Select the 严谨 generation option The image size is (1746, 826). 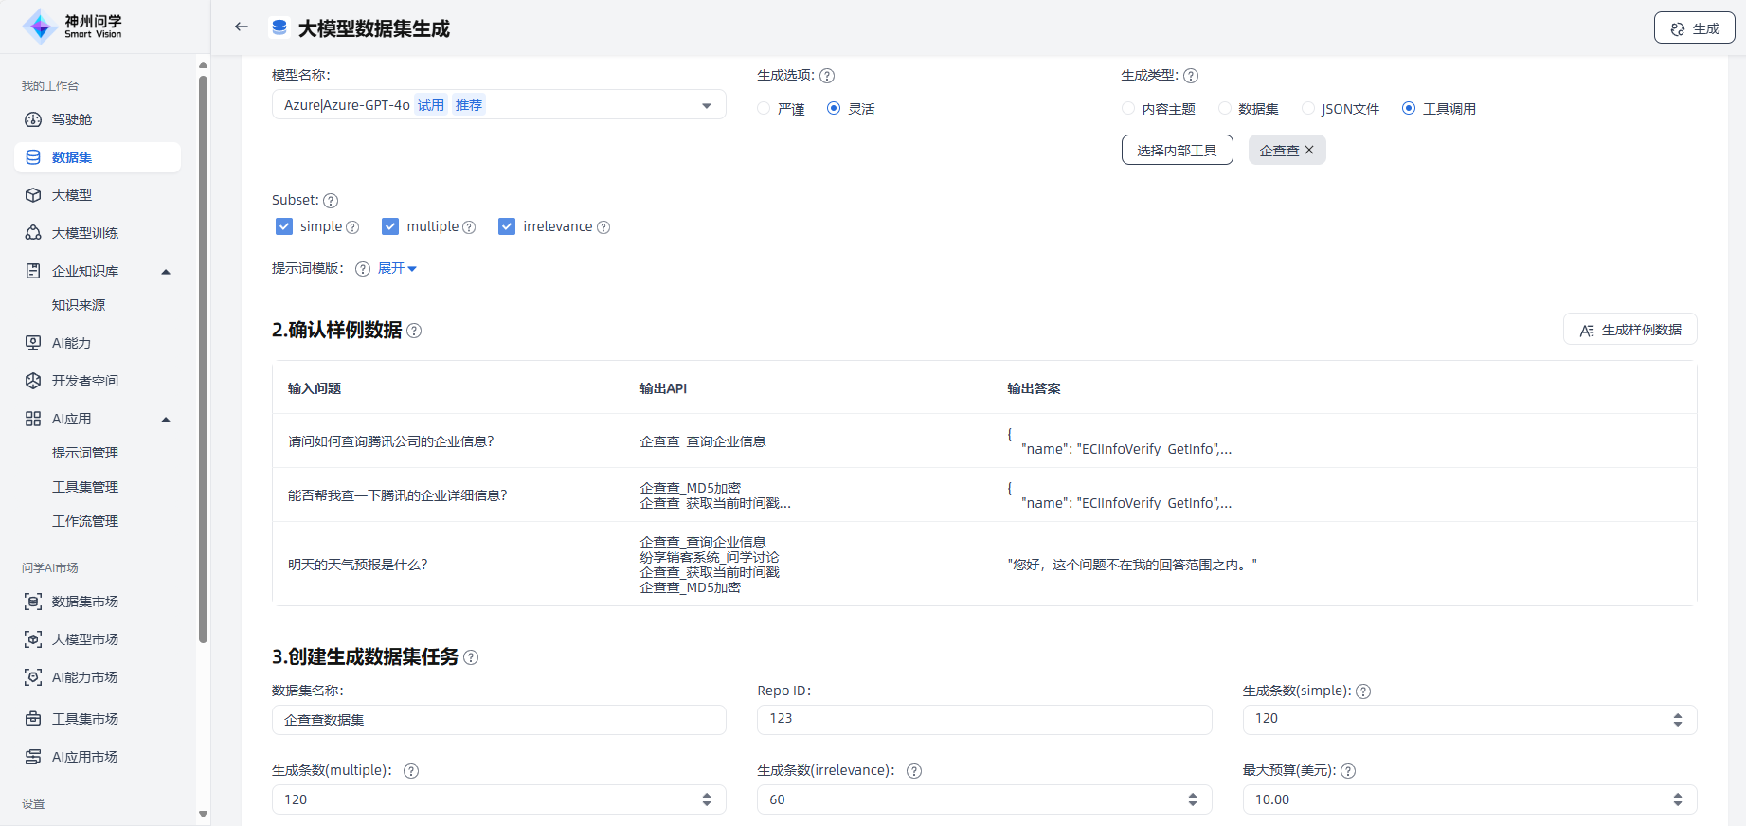click(x=764, y=109)
